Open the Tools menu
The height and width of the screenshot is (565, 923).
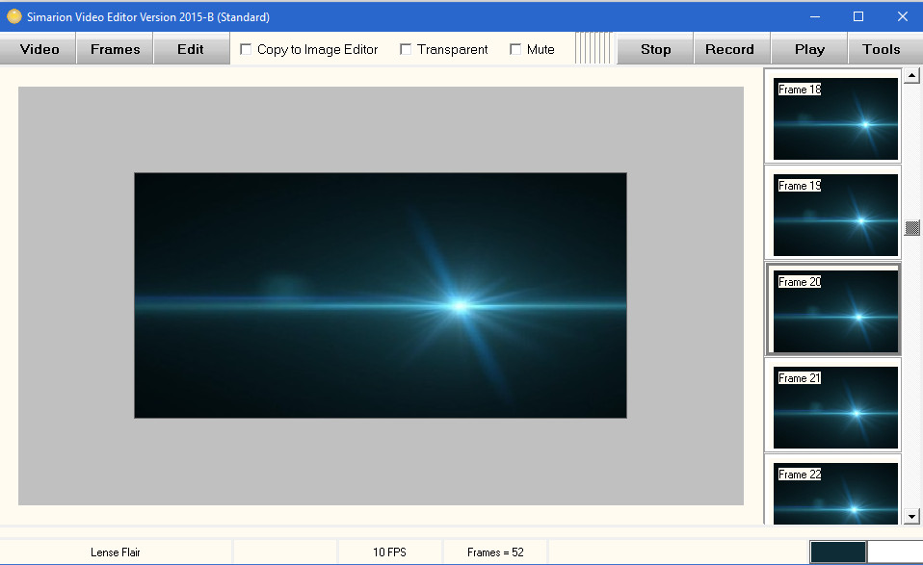(x=883, y=48)
